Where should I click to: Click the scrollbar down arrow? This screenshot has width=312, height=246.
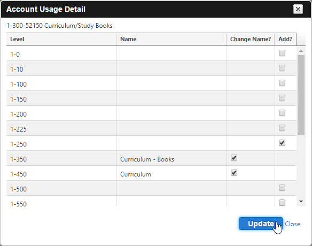301,202
